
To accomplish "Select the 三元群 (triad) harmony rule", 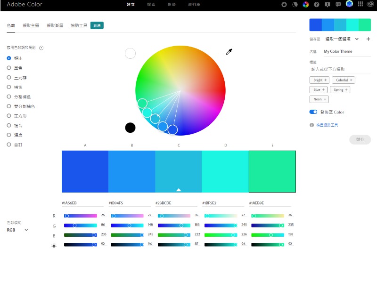I will coord(9,77).
